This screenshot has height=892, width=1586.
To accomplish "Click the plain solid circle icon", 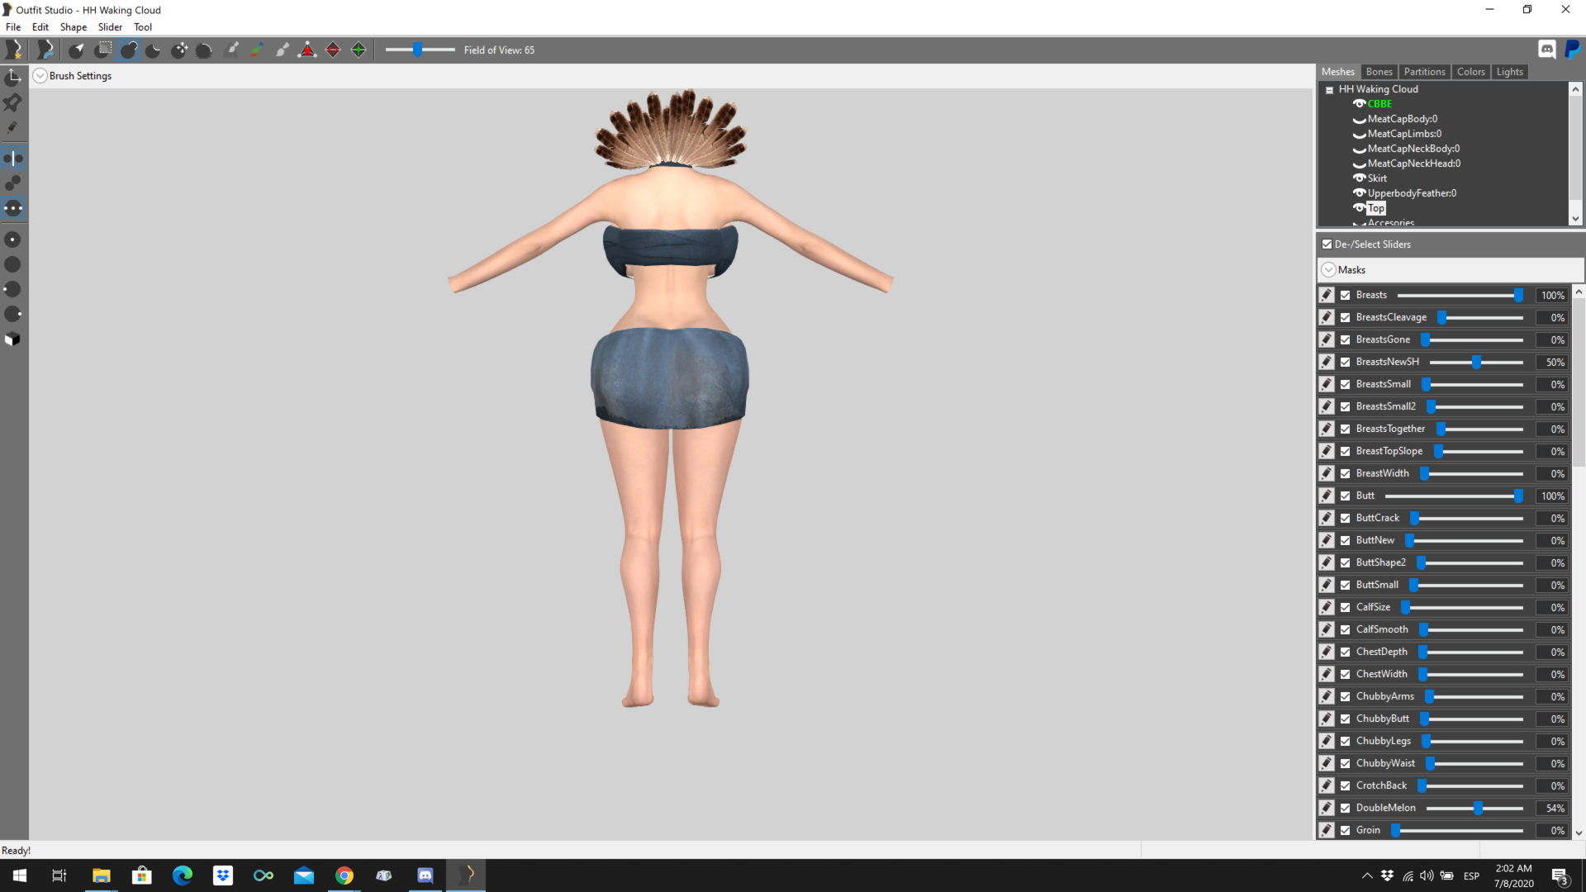I will (x=13, y=264).
